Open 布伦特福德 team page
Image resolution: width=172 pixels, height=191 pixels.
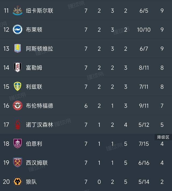click(40, 106)
